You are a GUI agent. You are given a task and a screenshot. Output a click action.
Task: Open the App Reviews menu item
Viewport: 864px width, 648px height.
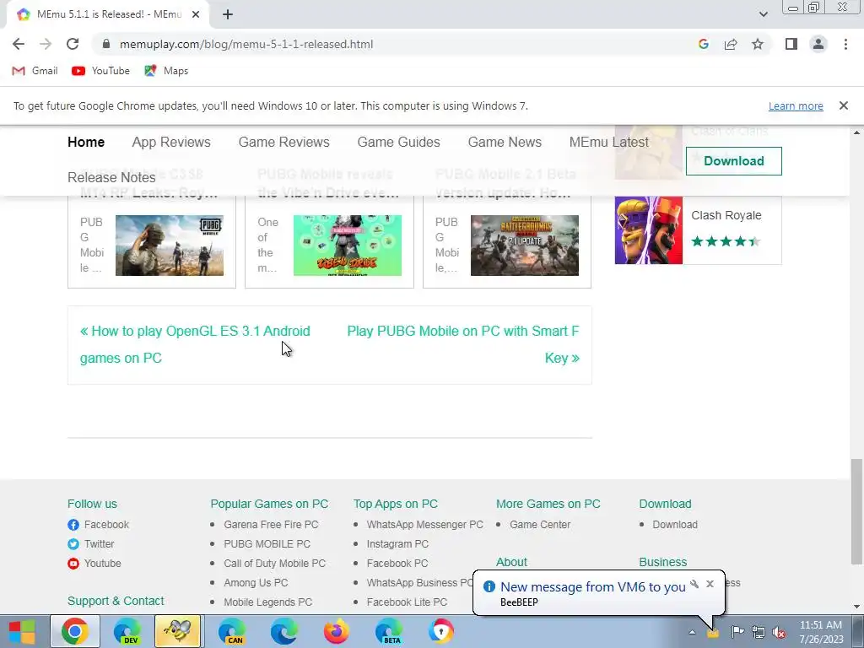click(x=171, y=142)
